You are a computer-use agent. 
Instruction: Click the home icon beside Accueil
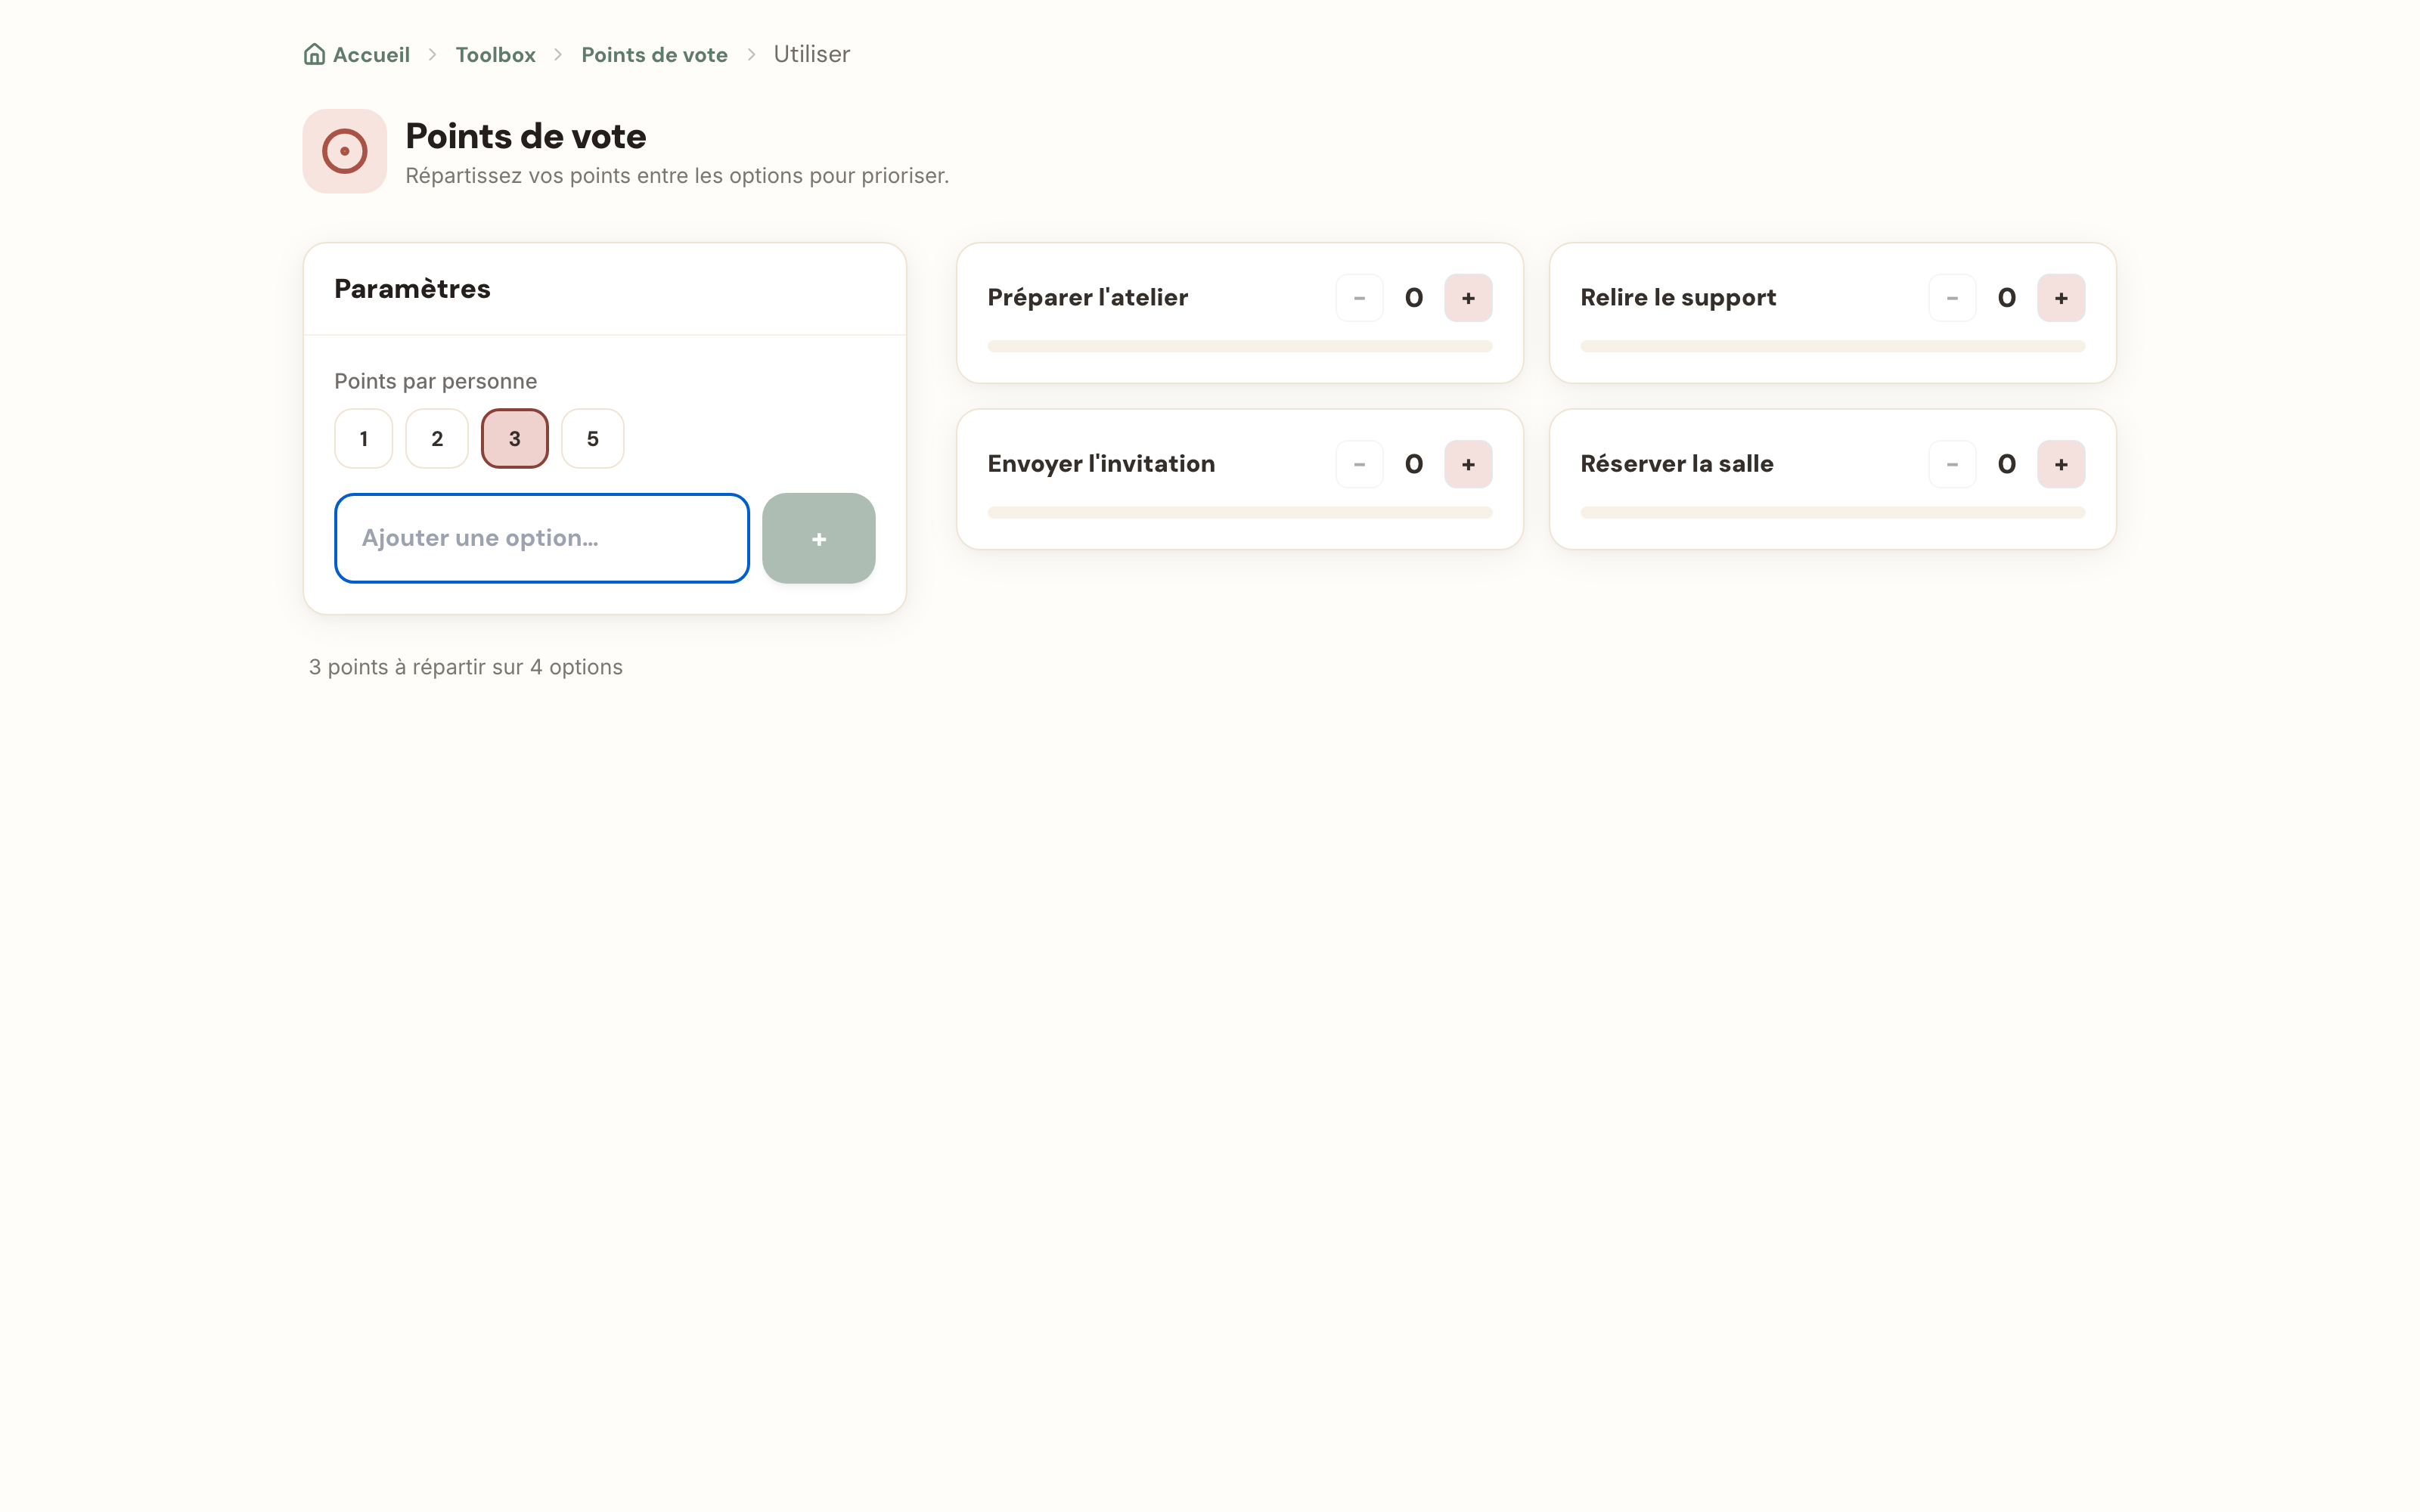tap(314, 54)
